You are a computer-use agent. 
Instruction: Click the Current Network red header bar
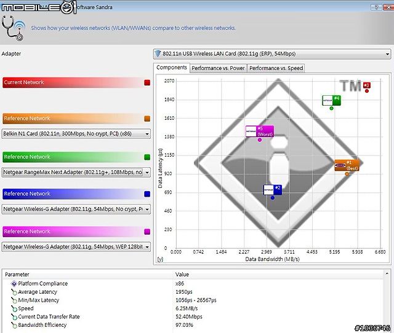pyautogui.click(x=76, y=82)
